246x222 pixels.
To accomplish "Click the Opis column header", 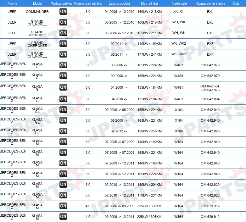I will [x=236, y=3].
